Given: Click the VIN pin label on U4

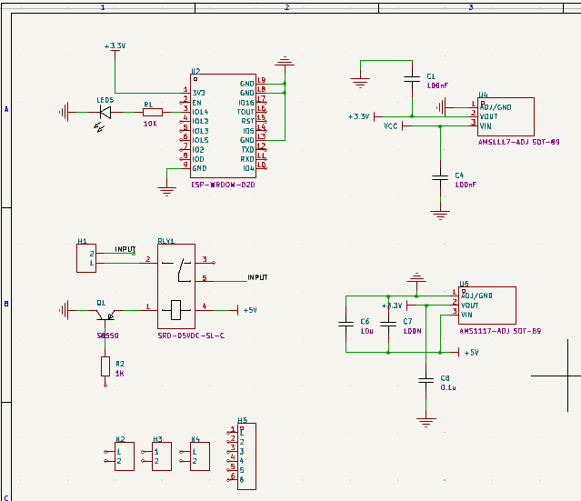Looking at the screenshot, I should (486, 126).
